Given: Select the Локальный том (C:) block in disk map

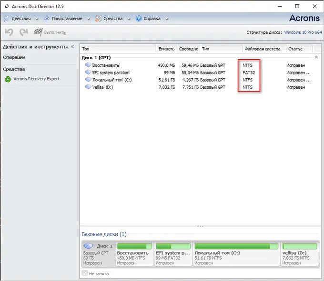Looking at the screenshot, I should [x=236, y=254].
